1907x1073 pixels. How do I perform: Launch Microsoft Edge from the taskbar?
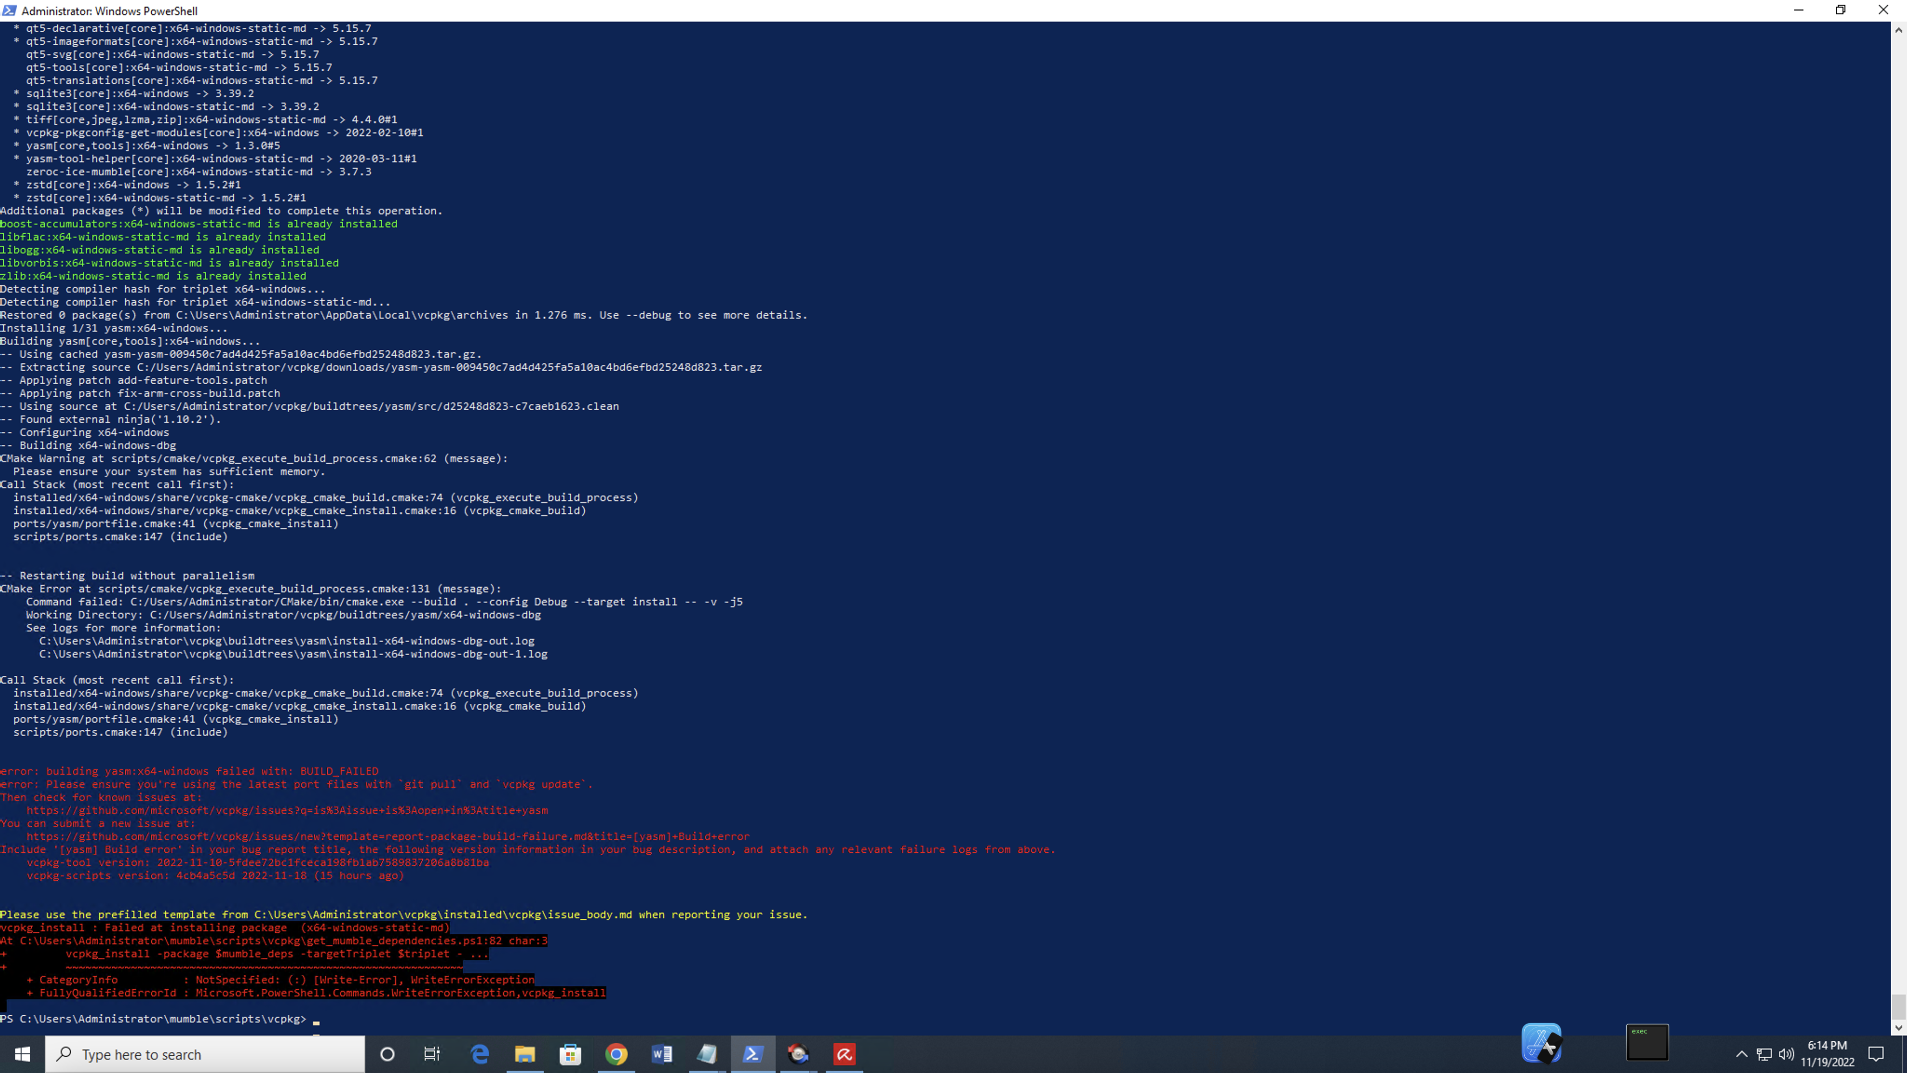[x=480, y=1054]
